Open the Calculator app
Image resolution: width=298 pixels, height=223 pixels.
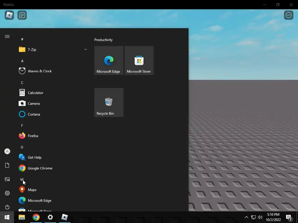point(53,93)
